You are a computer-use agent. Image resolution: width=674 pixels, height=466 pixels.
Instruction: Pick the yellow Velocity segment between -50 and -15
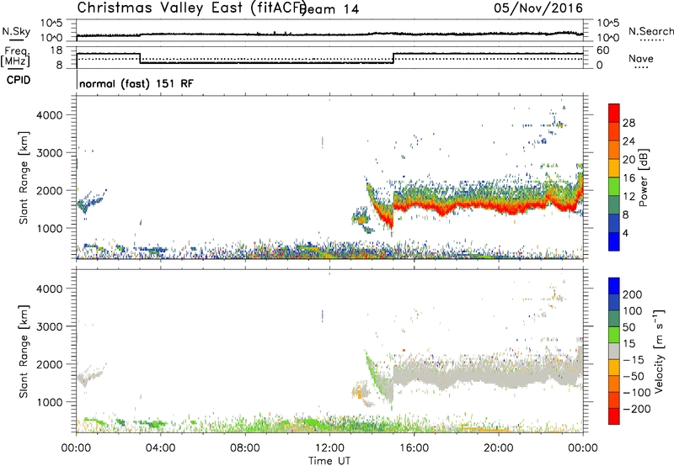click(614, 368)
